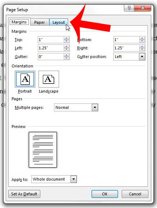This screenshot has height=208, width=157.
Task: Decrease the Bottom margin with down arrow
Action: (142, 41)
